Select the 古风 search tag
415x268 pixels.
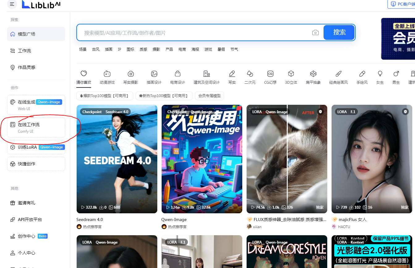click(x=96, y=49)
